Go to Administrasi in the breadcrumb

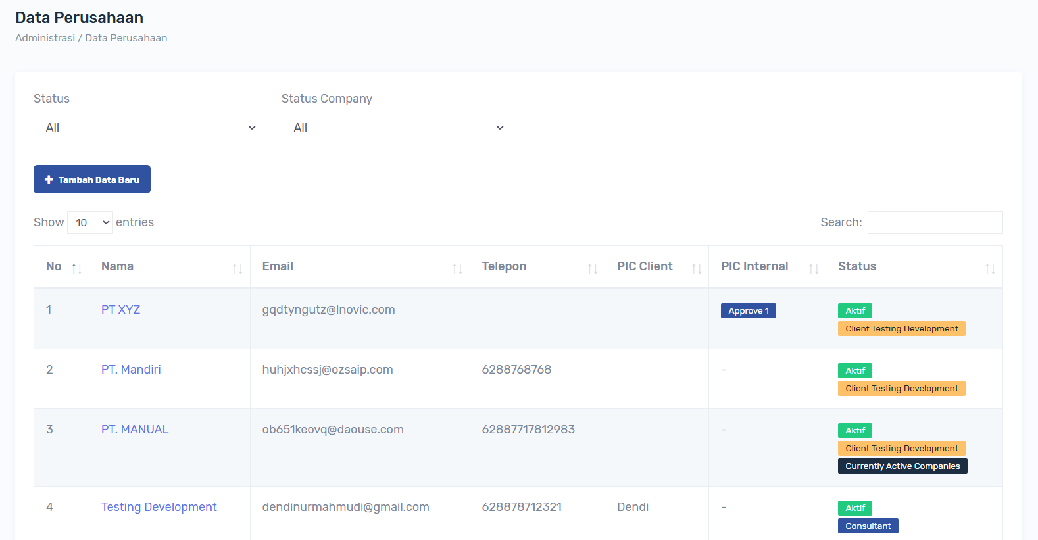point(45,38)
